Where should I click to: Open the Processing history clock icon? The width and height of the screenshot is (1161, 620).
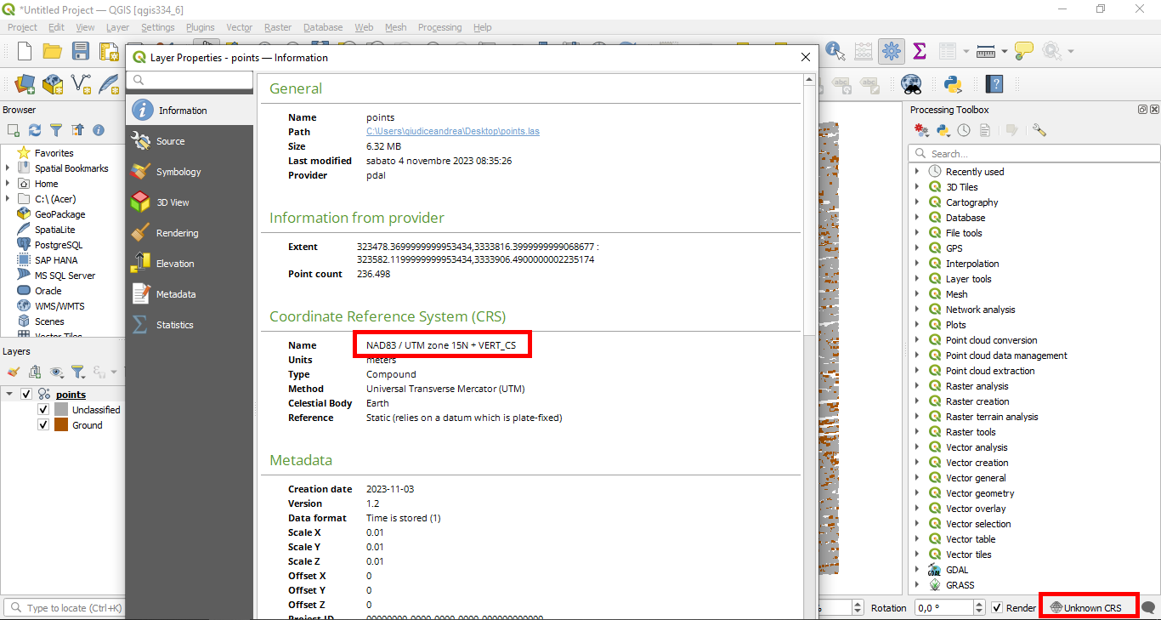pyautogui.click(x=964, y=130)
